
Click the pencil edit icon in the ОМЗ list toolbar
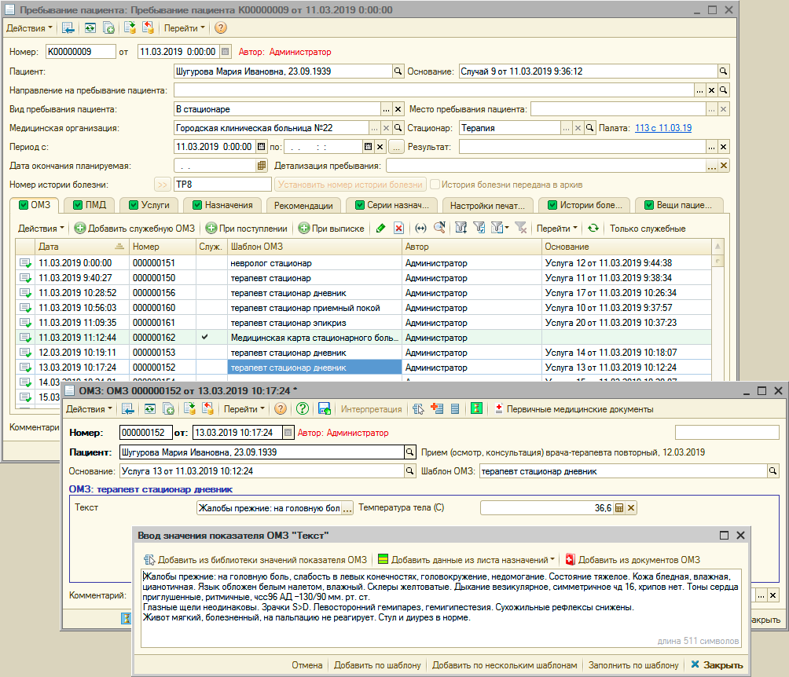(x=381, y=229)
